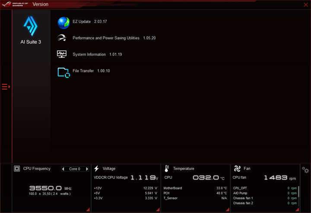Screen dimensions: 311x213
Task: Click the CPU temperature 032.0 readout
Action: click(x=209, y=178)
